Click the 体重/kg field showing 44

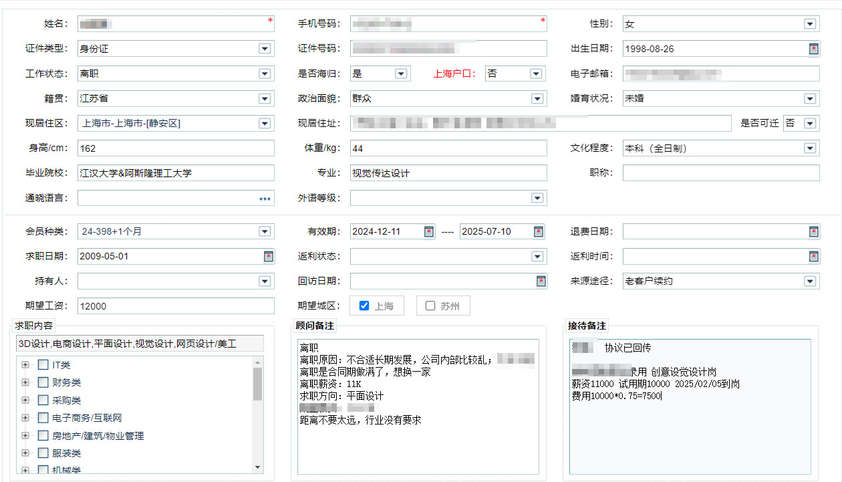pos(448,148)
